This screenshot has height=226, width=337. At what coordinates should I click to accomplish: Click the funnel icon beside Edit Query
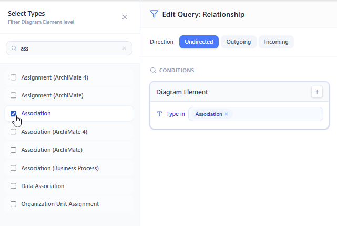click(154, 14)
